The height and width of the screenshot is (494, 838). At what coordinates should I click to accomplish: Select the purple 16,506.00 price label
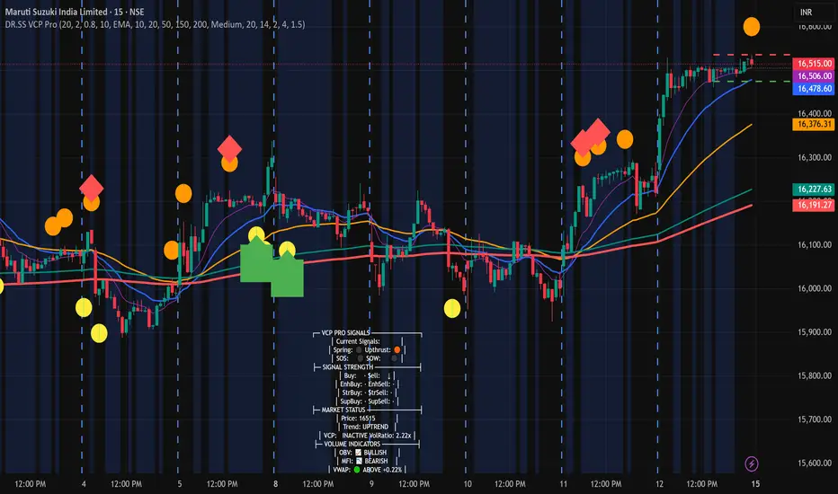[x=814, y=76]
